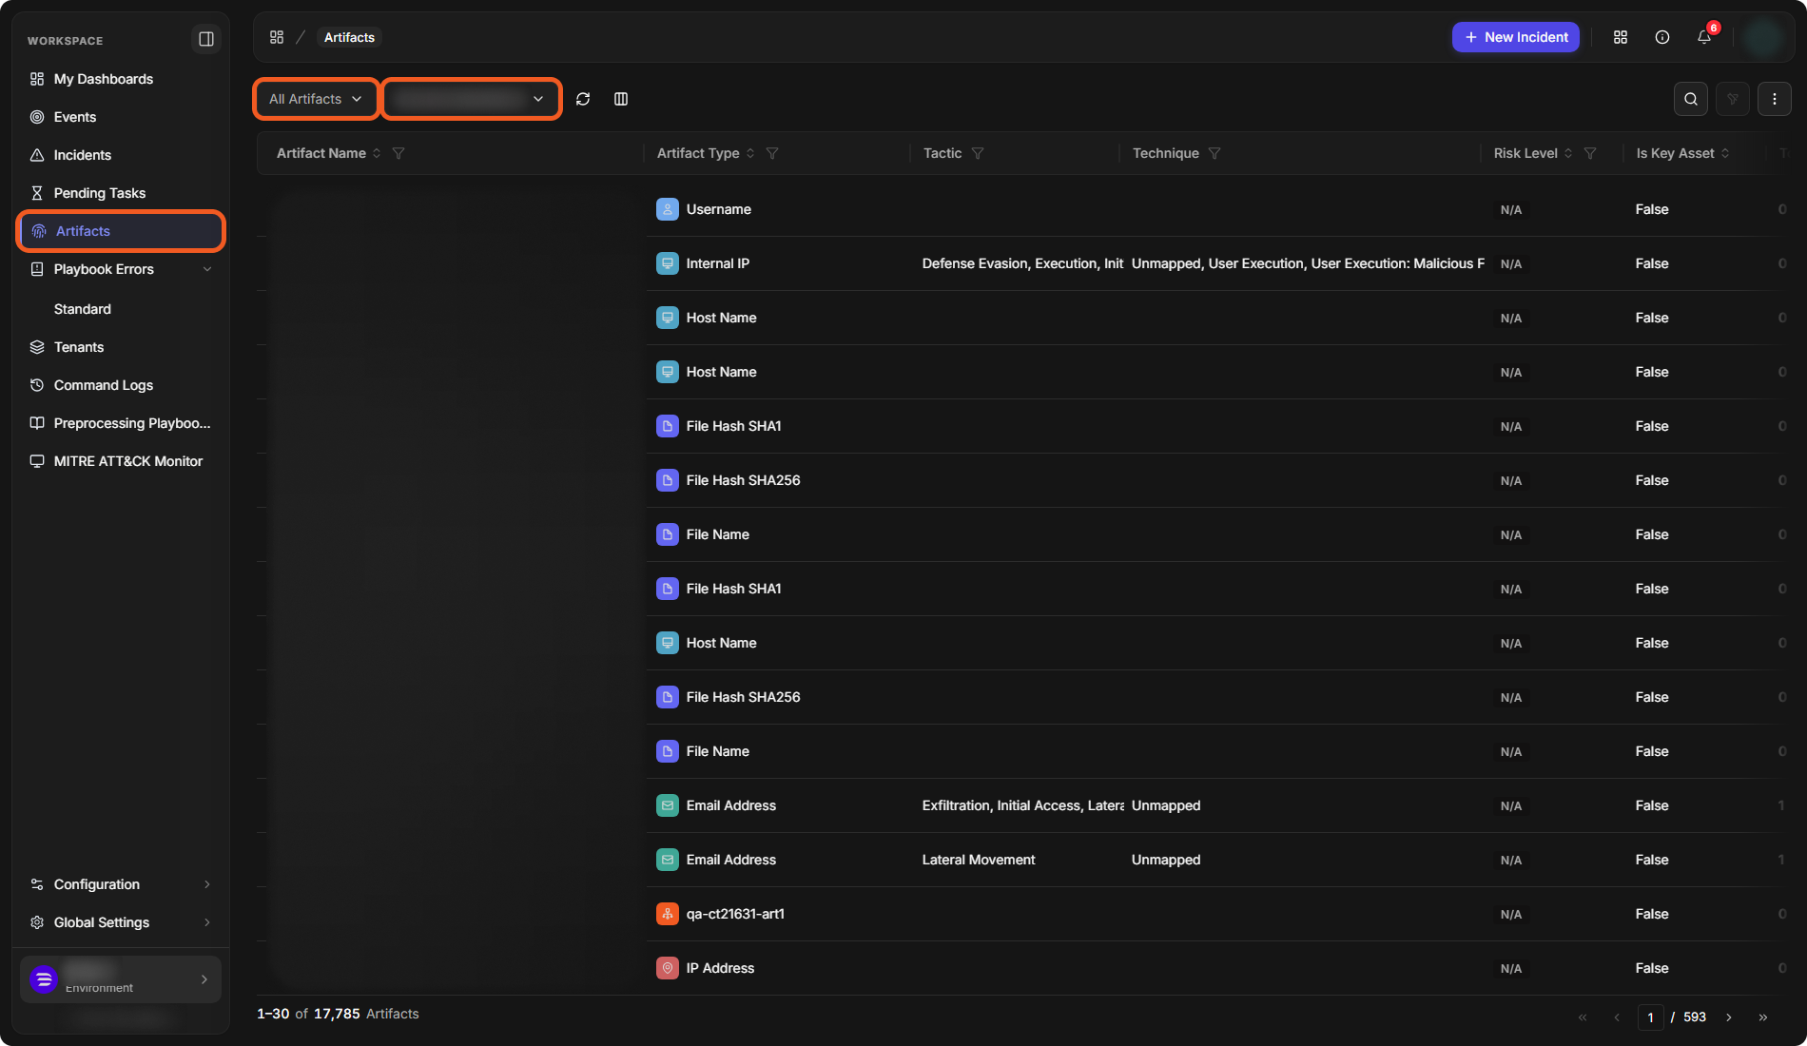Open the three-dot more options menu
This screenshot has width=1807, height=1046.
point(1775,99)
